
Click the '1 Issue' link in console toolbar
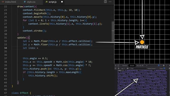pyautogui.click(x=162, y=68)
